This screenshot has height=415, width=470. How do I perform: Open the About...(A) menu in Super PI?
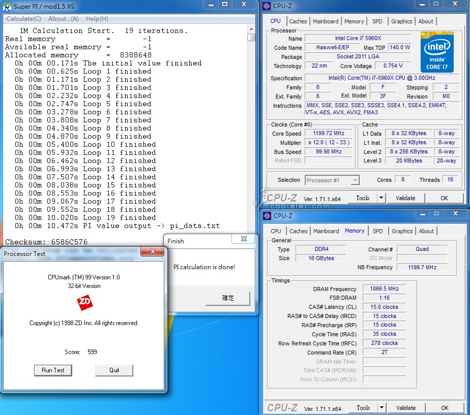click(63, 19)
